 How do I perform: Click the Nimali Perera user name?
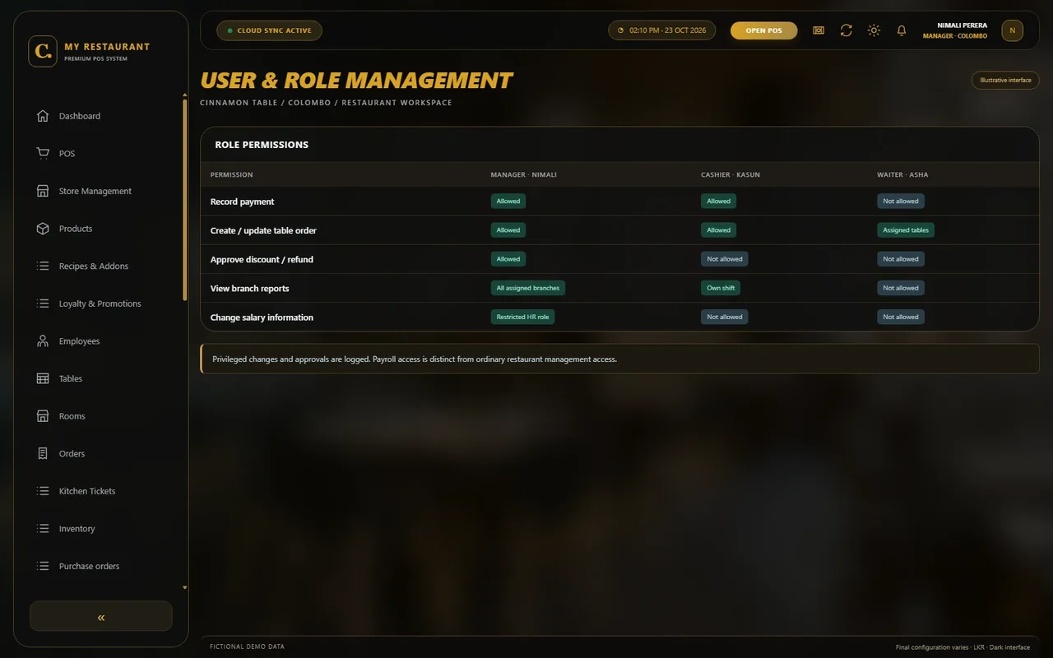pyautogui.click(x=962, y=25)
